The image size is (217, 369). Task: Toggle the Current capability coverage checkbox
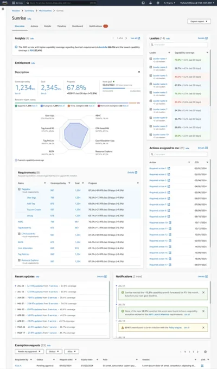[x=16, y=160]
